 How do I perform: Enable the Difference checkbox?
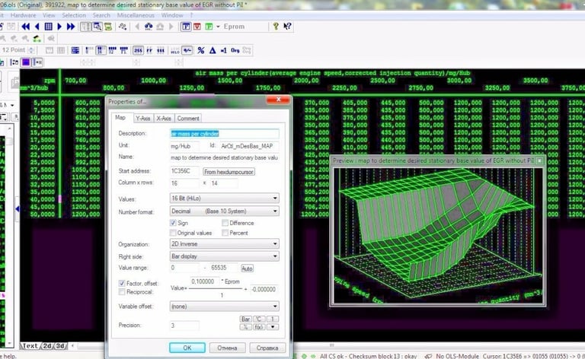coord(225,223)
